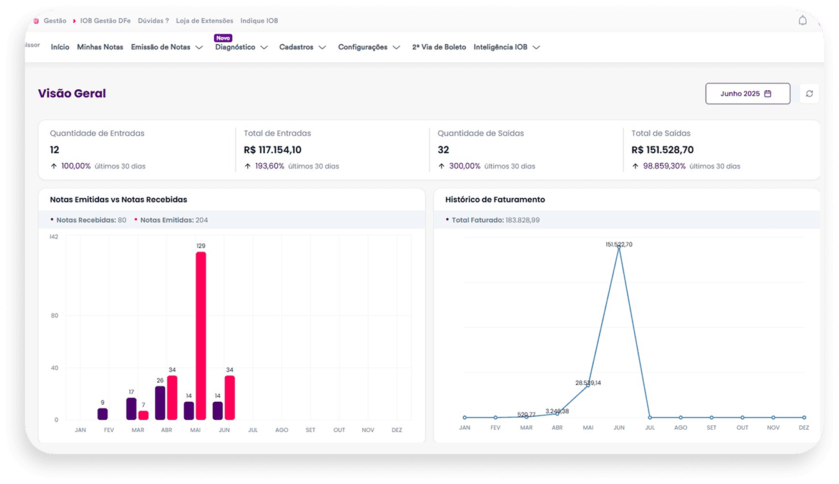The height and width of the screenshot is (484, 839).
Task: Expand the Configurações menu
Action: (x=369, y=47)
